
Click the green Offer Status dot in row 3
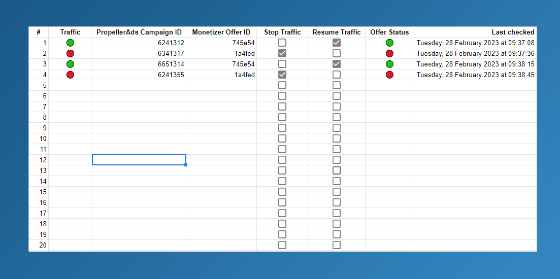[x=389, y=64]
